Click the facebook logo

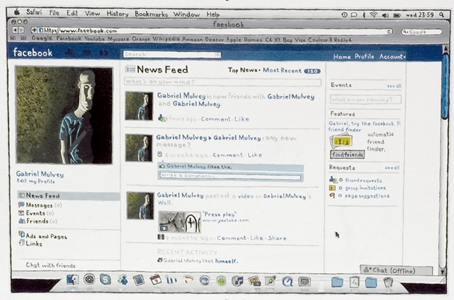point(33,52)
